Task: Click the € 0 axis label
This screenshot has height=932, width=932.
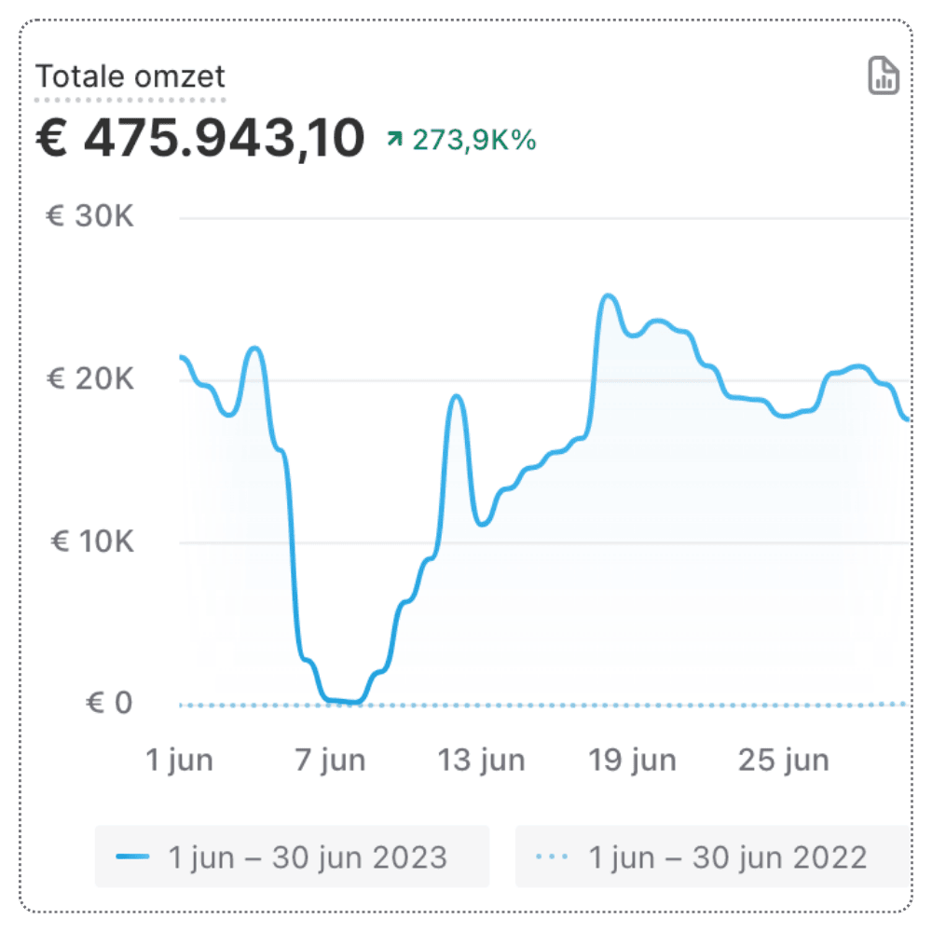Action: [x=109, y=704]
